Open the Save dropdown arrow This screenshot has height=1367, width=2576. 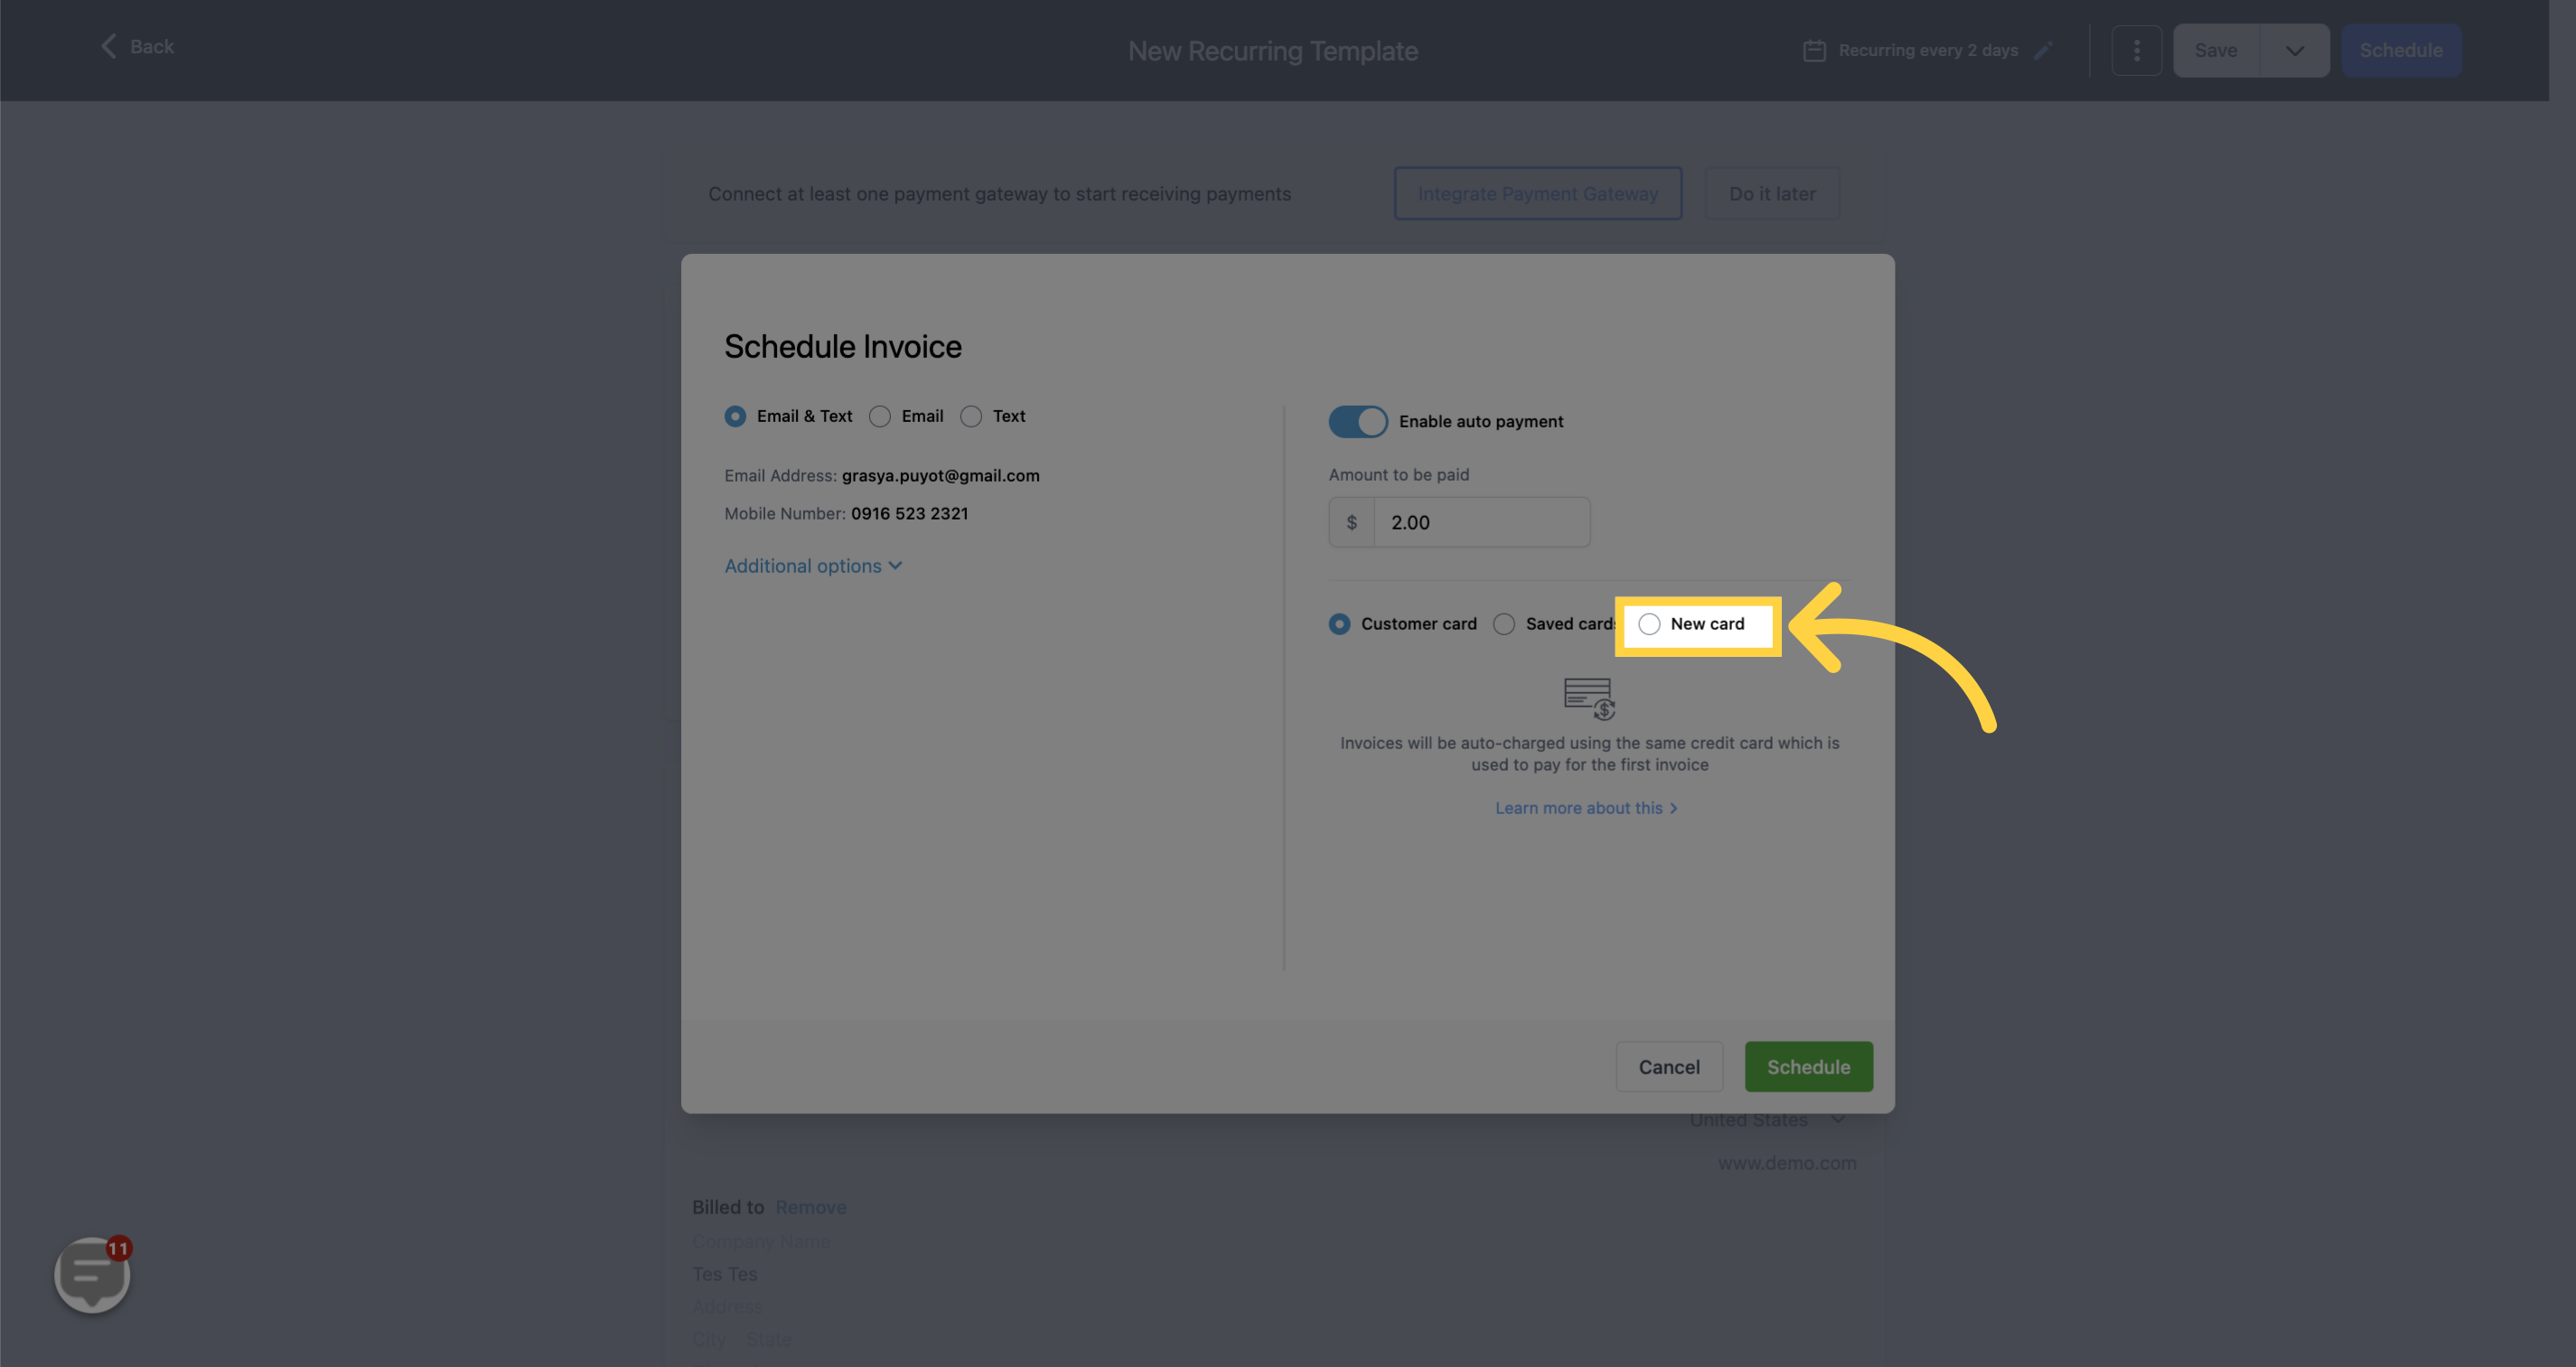coord(2295,50)
